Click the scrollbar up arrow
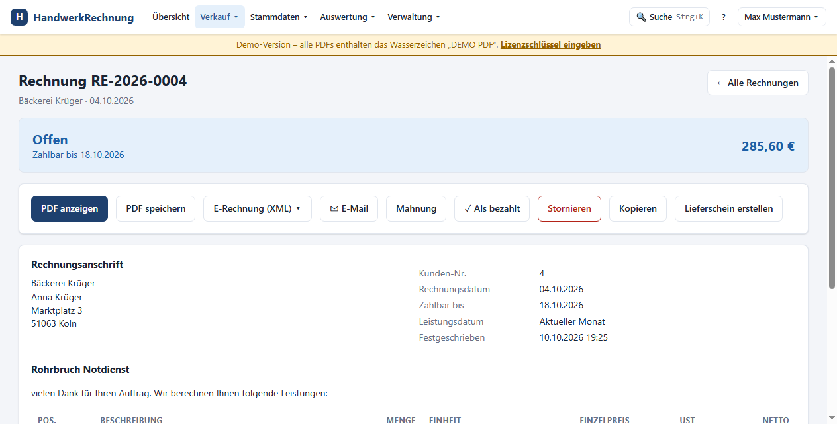This screenshot has width=837, height=424. pyautogui.click(x=832, y=62)
